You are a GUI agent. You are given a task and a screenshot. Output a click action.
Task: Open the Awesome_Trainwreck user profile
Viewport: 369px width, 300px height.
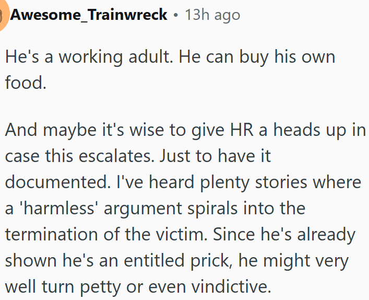pos(89,15)
